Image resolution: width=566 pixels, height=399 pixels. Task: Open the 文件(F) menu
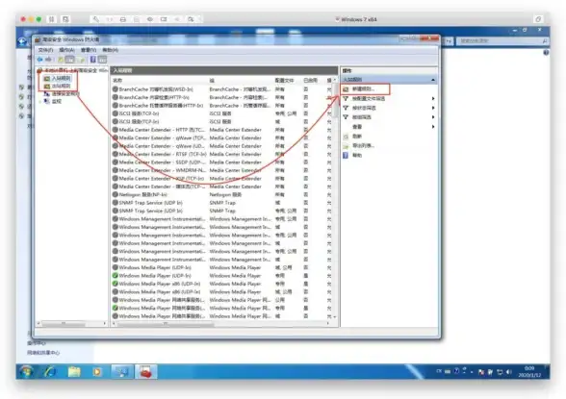click(45, 50)
